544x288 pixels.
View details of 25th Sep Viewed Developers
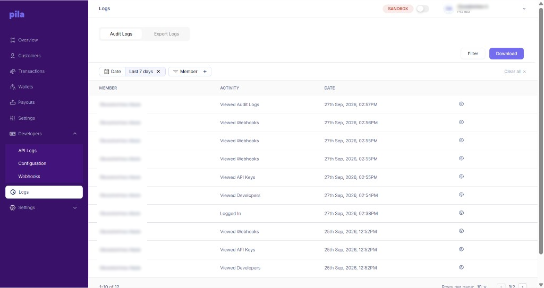coord(461,267)
